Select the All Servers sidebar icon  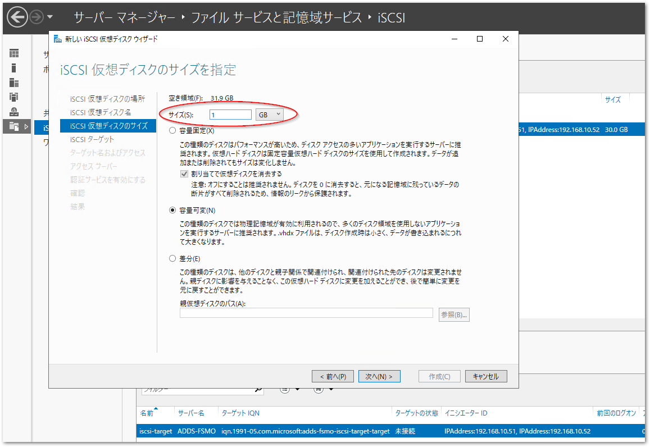(13, 81)
